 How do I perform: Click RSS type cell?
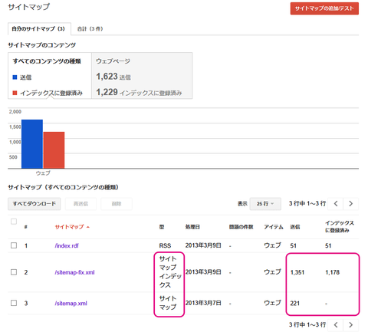pyautogui.click(x=165, y=245)
